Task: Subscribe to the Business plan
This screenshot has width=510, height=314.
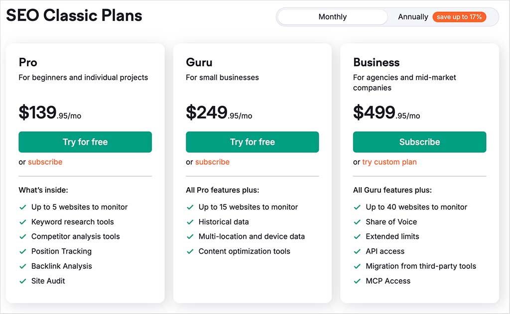Action: pyautogui.click(x=419, y=142)
